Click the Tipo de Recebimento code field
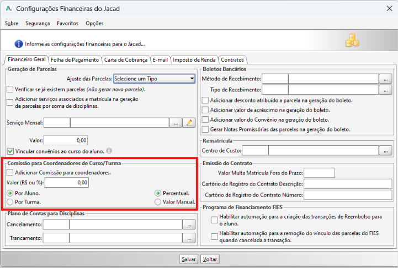398x268 pixels. pyautogui.click(x=275, y=90)
